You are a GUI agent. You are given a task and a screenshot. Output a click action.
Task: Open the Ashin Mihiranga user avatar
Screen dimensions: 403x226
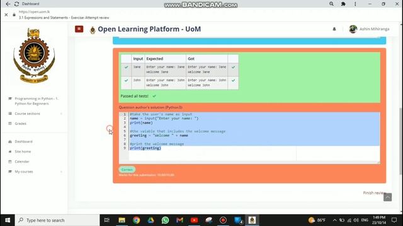click(x=353, y=29)
